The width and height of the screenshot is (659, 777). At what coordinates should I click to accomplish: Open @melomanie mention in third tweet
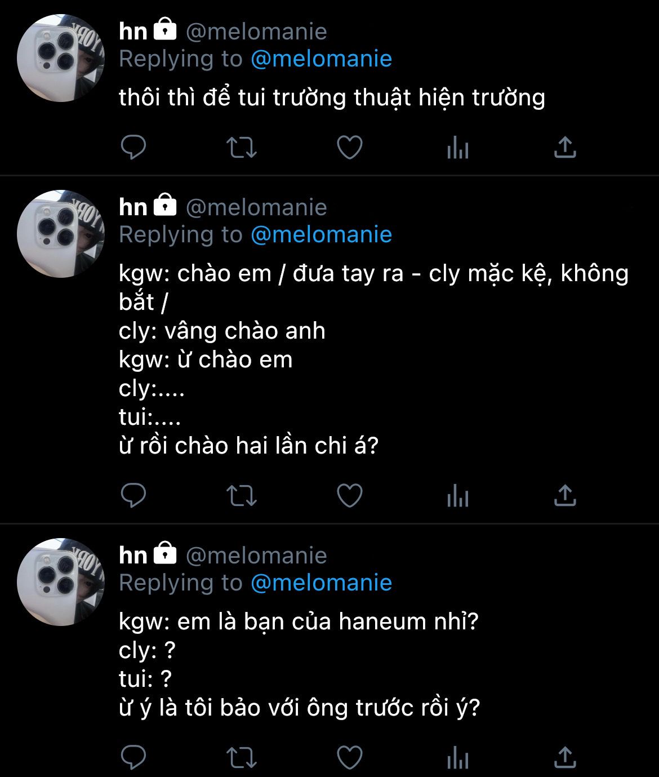click(x=321, y=583)
